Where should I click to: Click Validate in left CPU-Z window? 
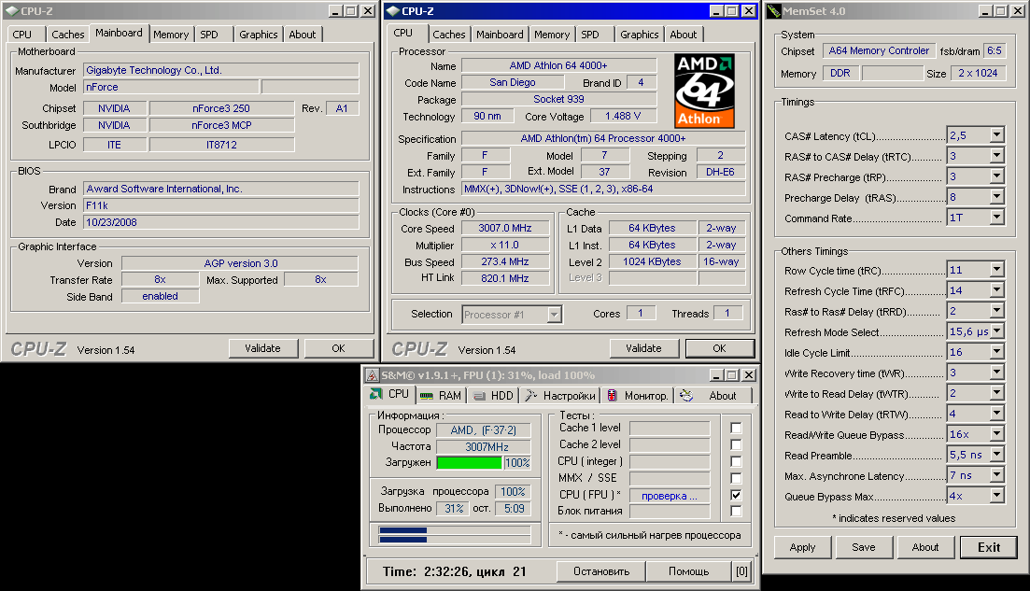tap(262, 348)
